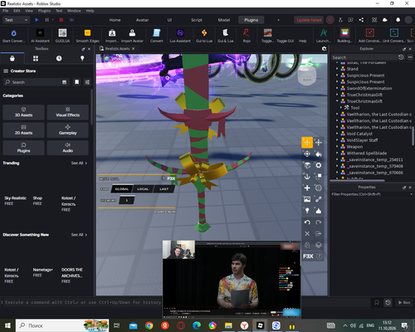
Task: Open the F3X help question mark
Action: click(x=319, y=256)
